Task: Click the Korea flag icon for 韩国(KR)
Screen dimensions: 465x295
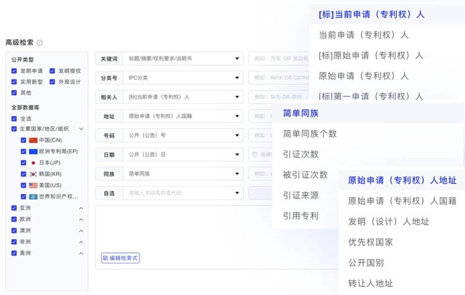Action: [x=33, y=174]
